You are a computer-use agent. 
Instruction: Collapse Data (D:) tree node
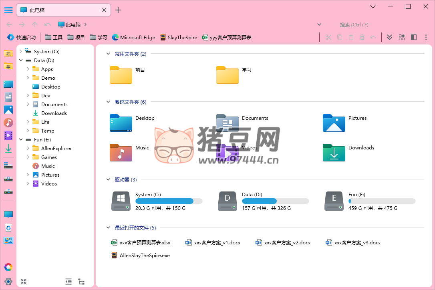[x=21, y=60]
